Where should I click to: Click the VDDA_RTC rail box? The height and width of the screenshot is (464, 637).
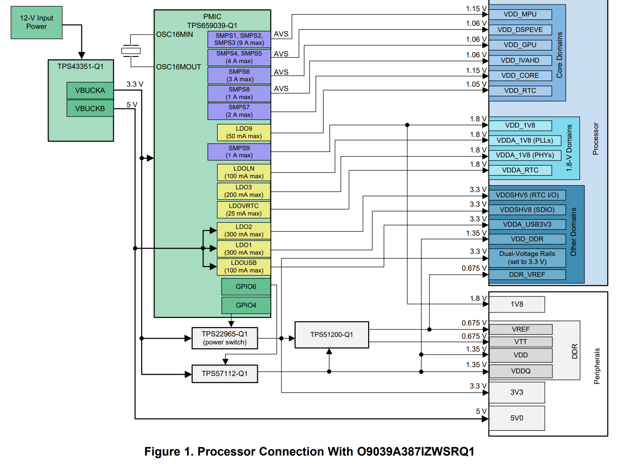[x=520, y=170]
